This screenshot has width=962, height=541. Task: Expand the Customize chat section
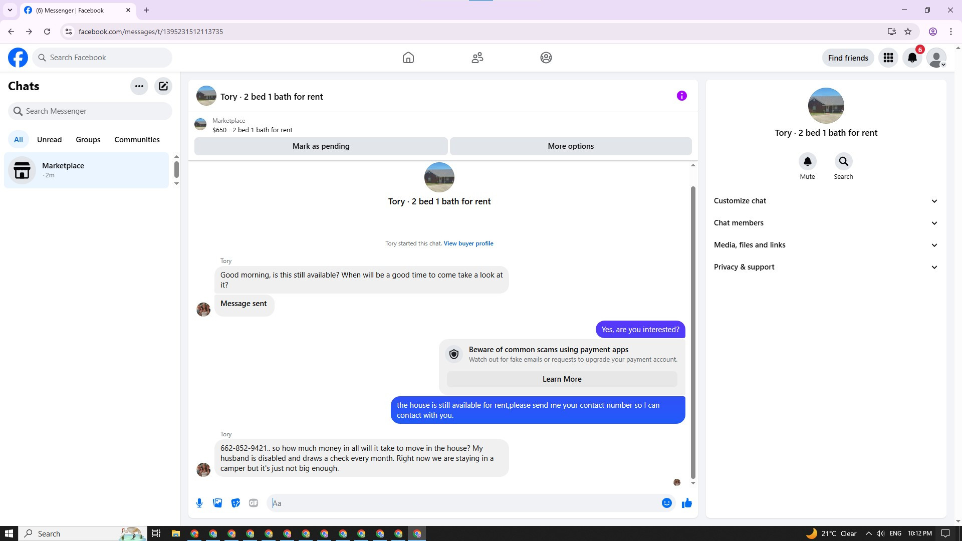825,201
